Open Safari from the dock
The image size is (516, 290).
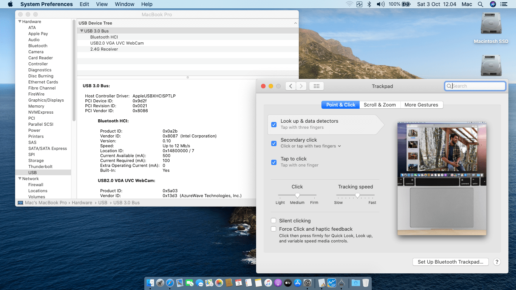pos(170,283)
